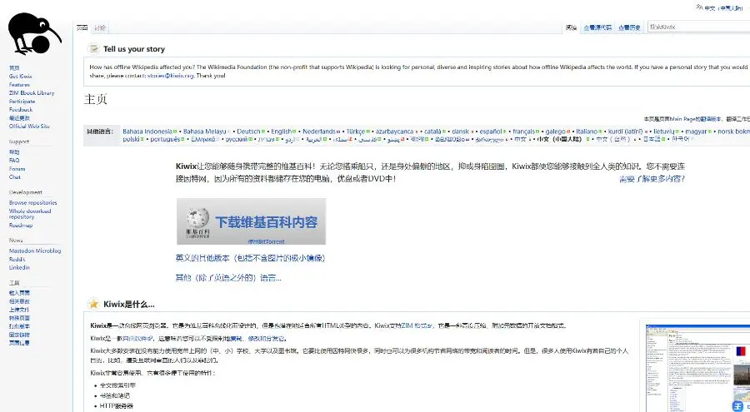750x412 pixels.
Task: Open the ZIM 格式 link
Action: coord(417,325)
